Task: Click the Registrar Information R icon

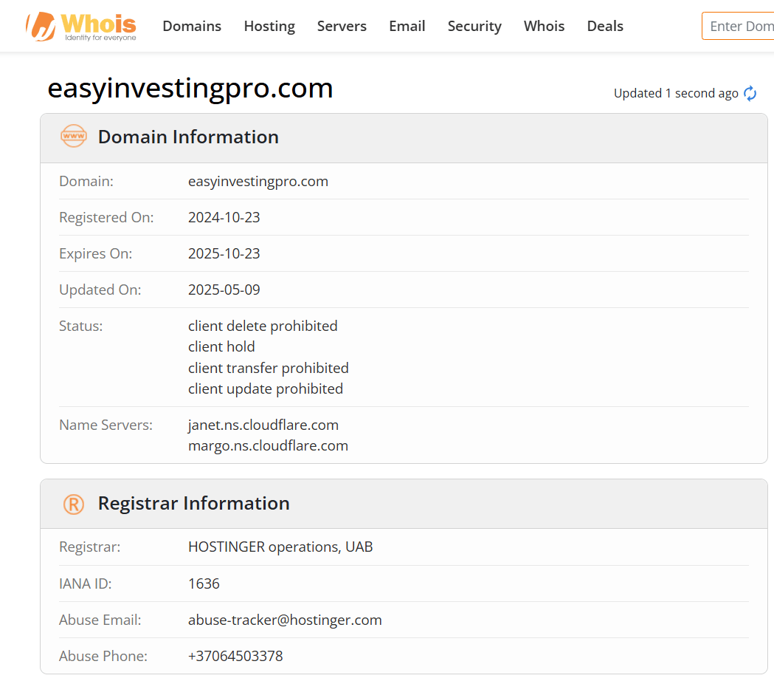Action: click(74, 504)
